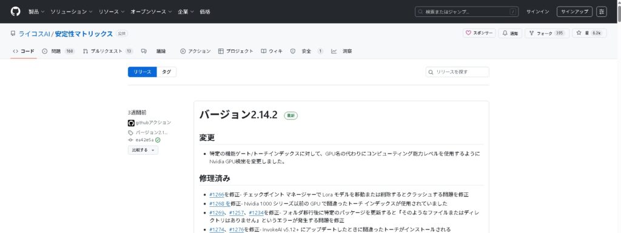The width and height of the screenshot is (621, 233).
Task: Focus the リリースを探す search field
Action: (x=457, y=72)
